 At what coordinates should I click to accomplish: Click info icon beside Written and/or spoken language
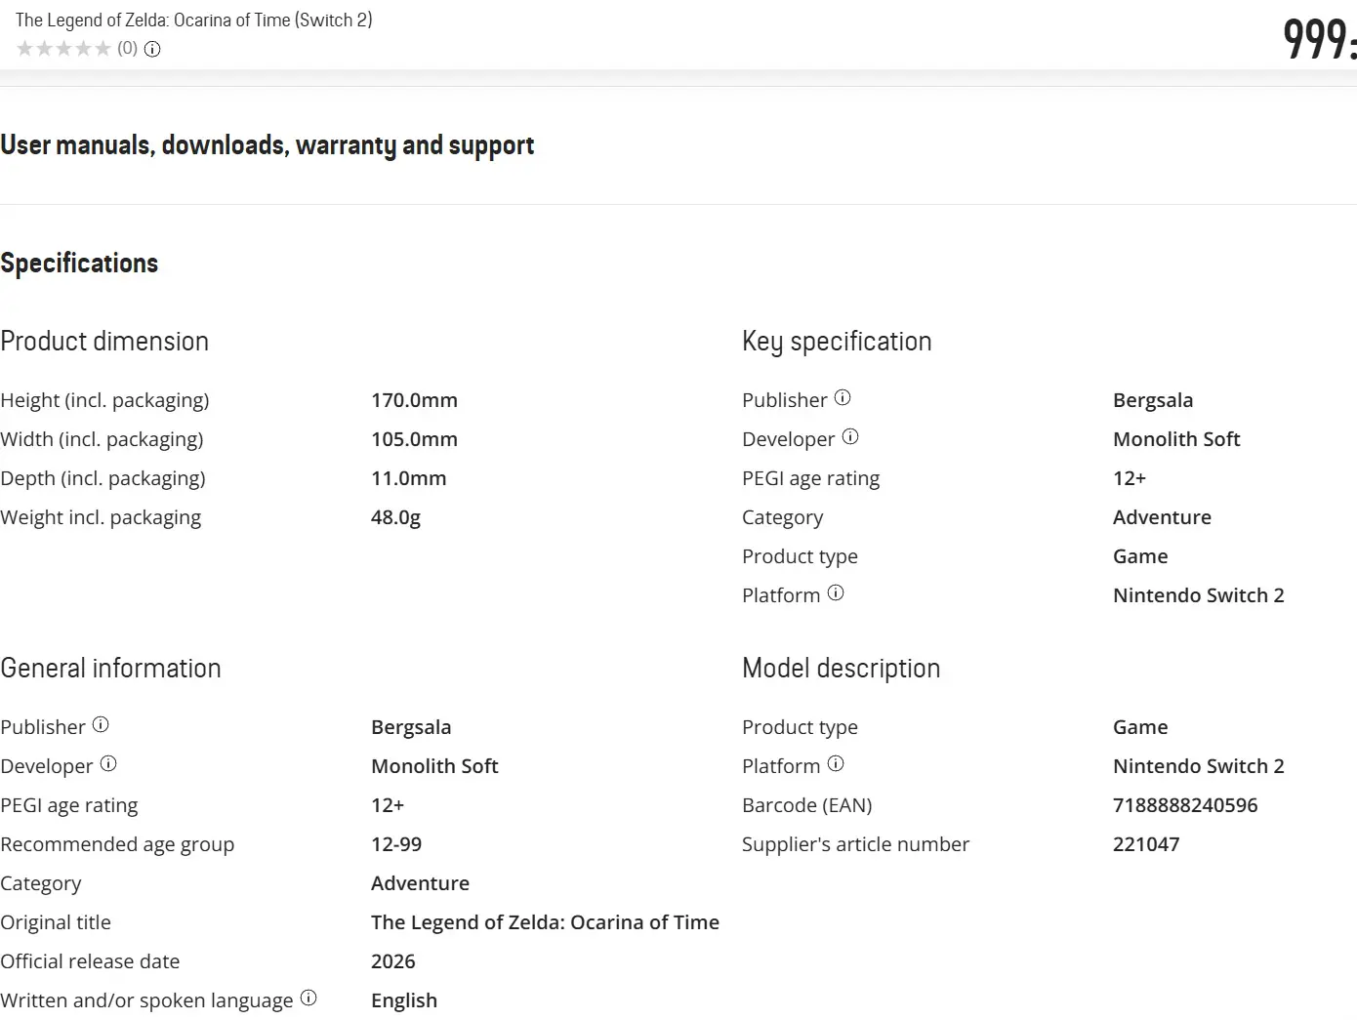[x=308, y=999]
